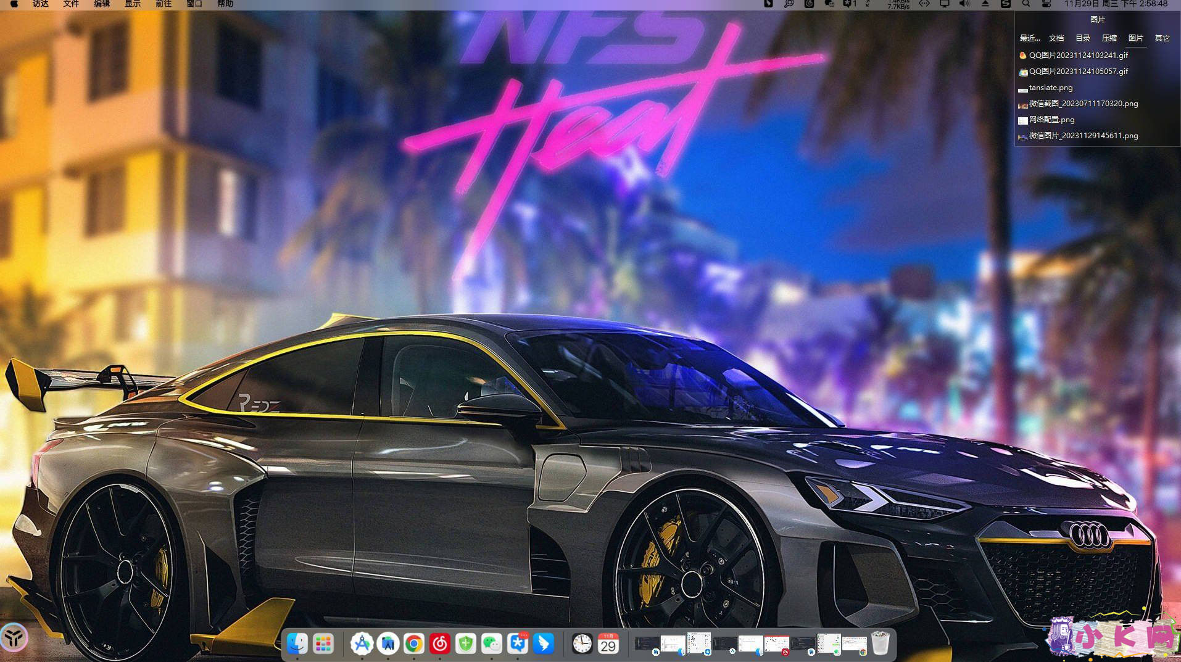The height and width of the screenshot is (662, 1181).
Task: Open the volume control in menu bar
Action: point(964,4)
